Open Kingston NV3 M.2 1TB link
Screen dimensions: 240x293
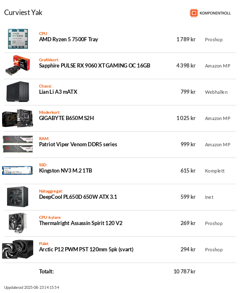coord(65,170)
